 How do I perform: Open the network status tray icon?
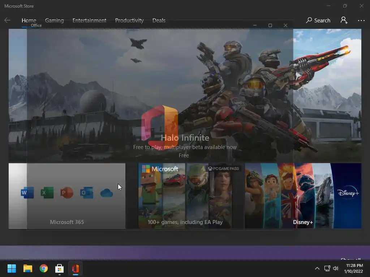coord(327,268)
